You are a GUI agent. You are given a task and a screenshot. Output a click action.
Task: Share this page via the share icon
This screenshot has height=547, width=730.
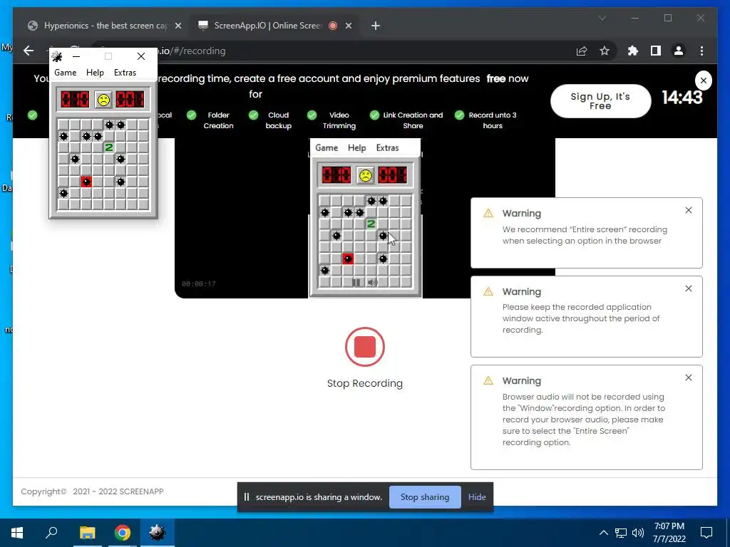point(582,51)
